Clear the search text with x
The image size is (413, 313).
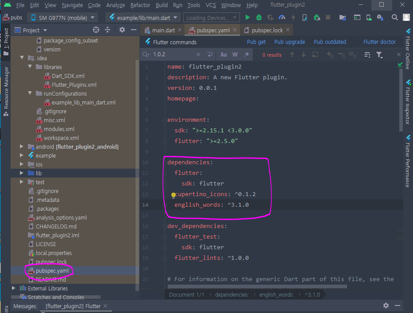click(x=198, y=54)
